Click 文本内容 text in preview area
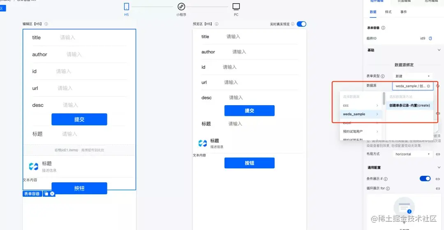The height and width of the screenshot is (230, 444). pos(199,155)
